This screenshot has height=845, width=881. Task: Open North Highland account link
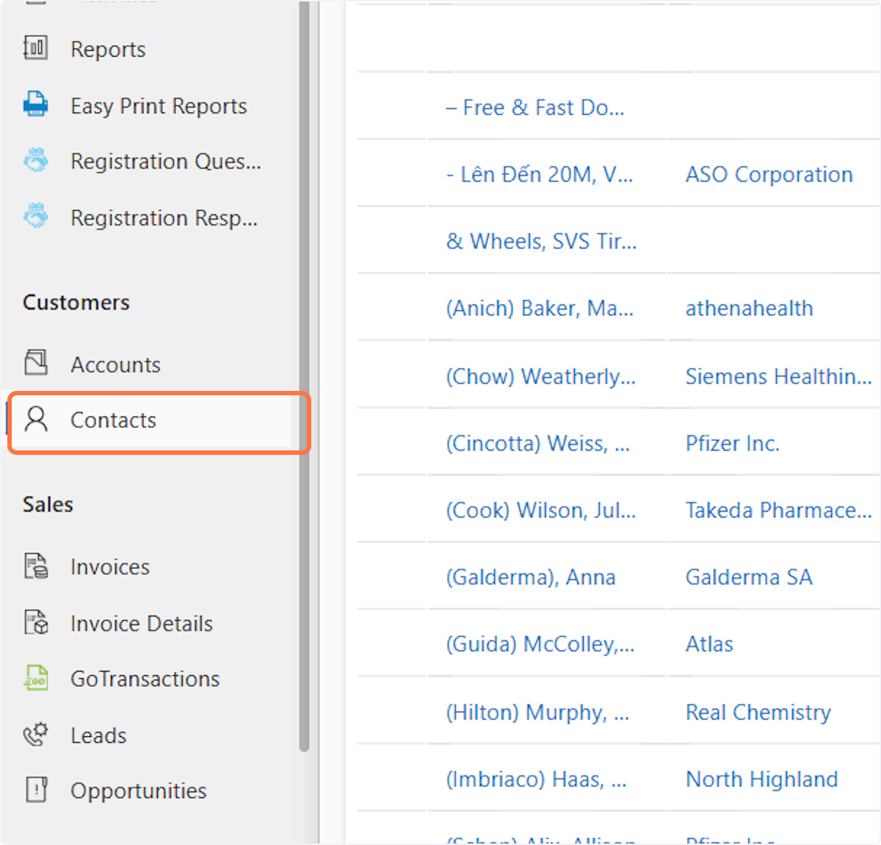[x=761, y=779]
